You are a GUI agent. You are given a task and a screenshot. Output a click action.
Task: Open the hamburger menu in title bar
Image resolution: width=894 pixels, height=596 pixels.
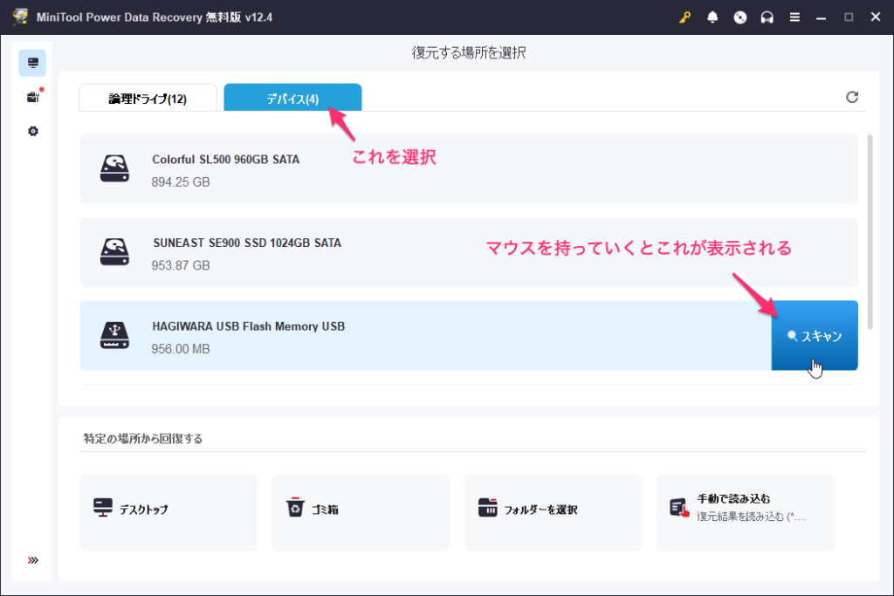pos(794,17)
